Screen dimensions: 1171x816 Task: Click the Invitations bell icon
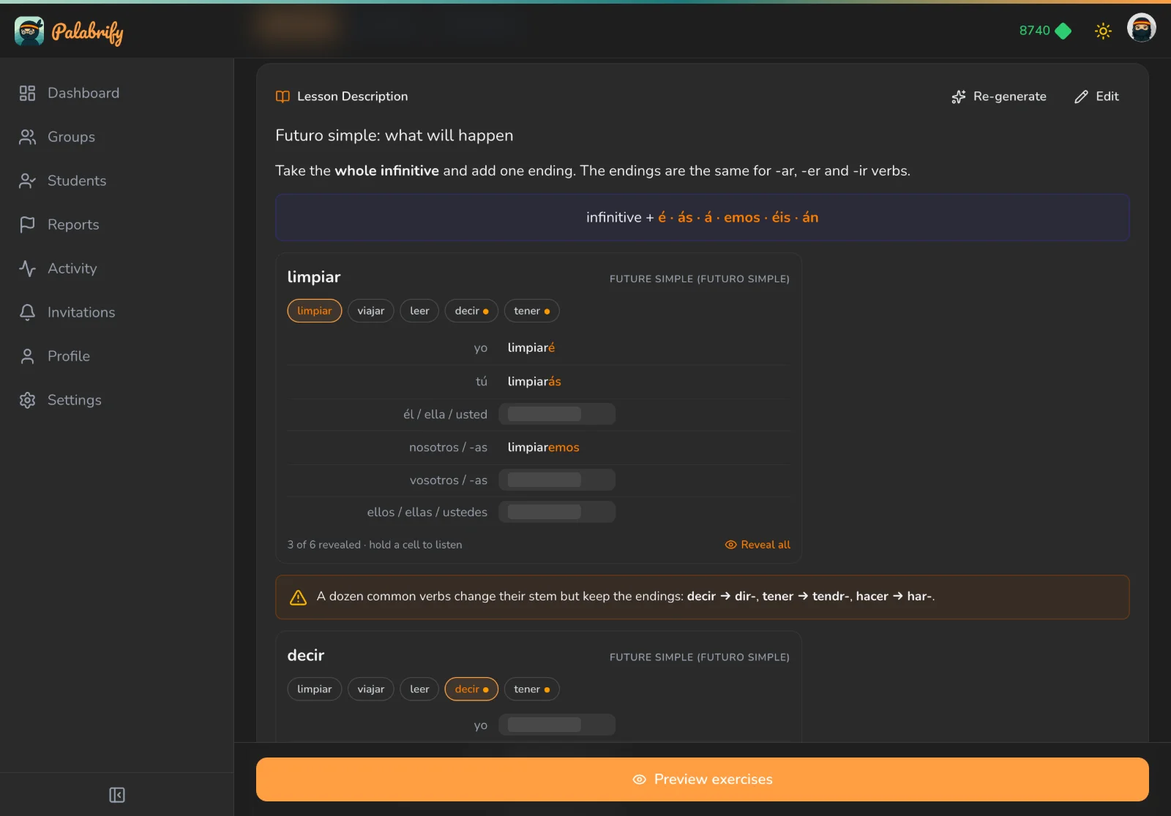point(27,312)
